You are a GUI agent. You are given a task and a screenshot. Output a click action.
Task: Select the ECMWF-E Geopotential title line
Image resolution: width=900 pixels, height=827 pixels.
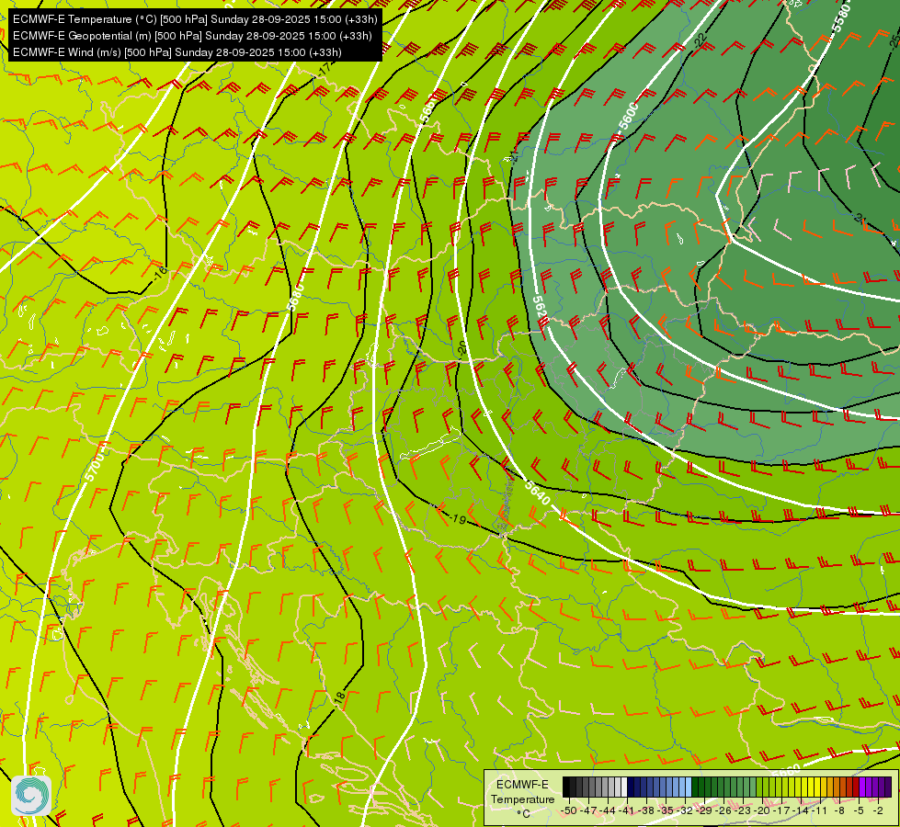tap(192, 36)
